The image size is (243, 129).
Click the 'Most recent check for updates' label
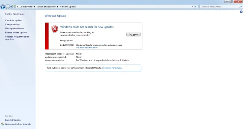pyautogui.click(x=59, y=54)
